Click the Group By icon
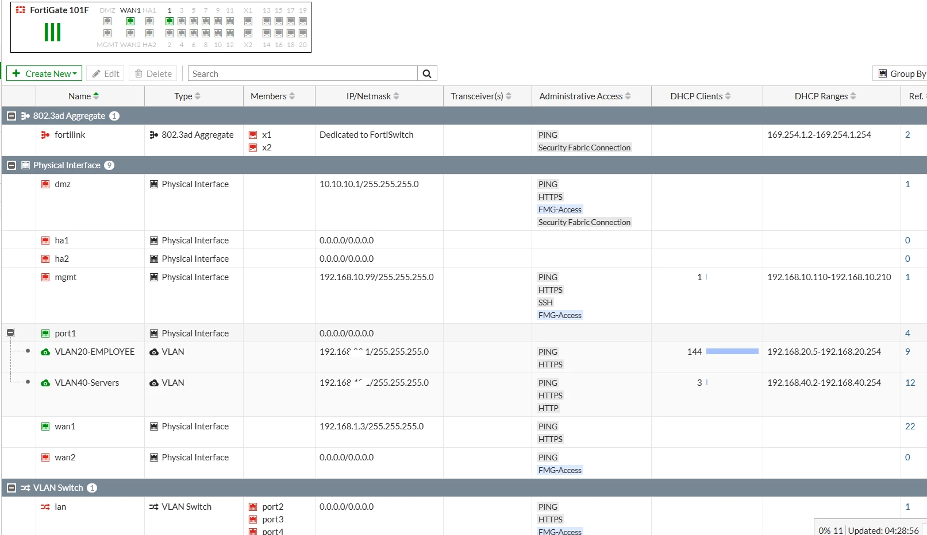This screenshot has width=927, height=535. [883, 73]
